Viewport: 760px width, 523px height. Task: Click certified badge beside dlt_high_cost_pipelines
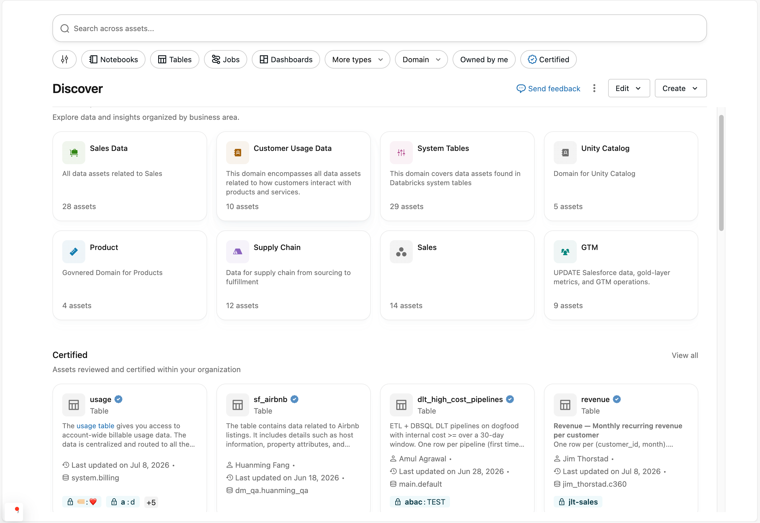pos(510,399)
